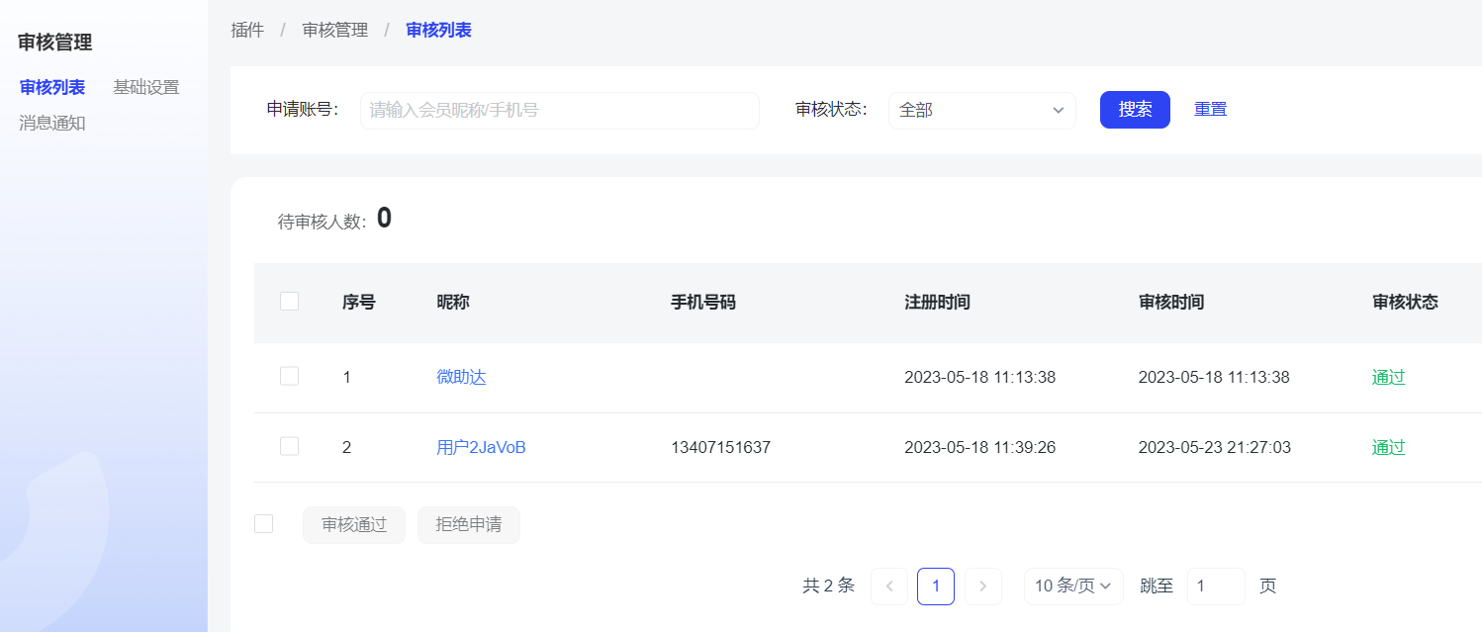Click the 拒绝申请 batch button
1482x632 pixels.
point(469,525)
